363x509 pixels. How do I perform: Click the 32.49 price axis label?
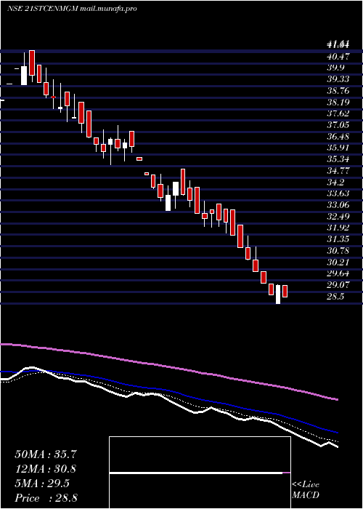[338, 217]
